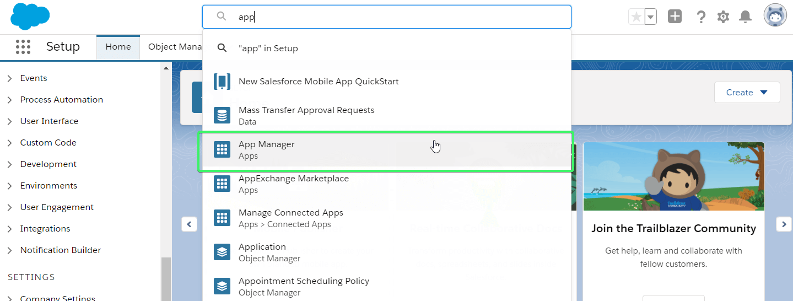Screen dimensions: 793x301
Task: Expand the Custom Code node
Action: [10, 143]
